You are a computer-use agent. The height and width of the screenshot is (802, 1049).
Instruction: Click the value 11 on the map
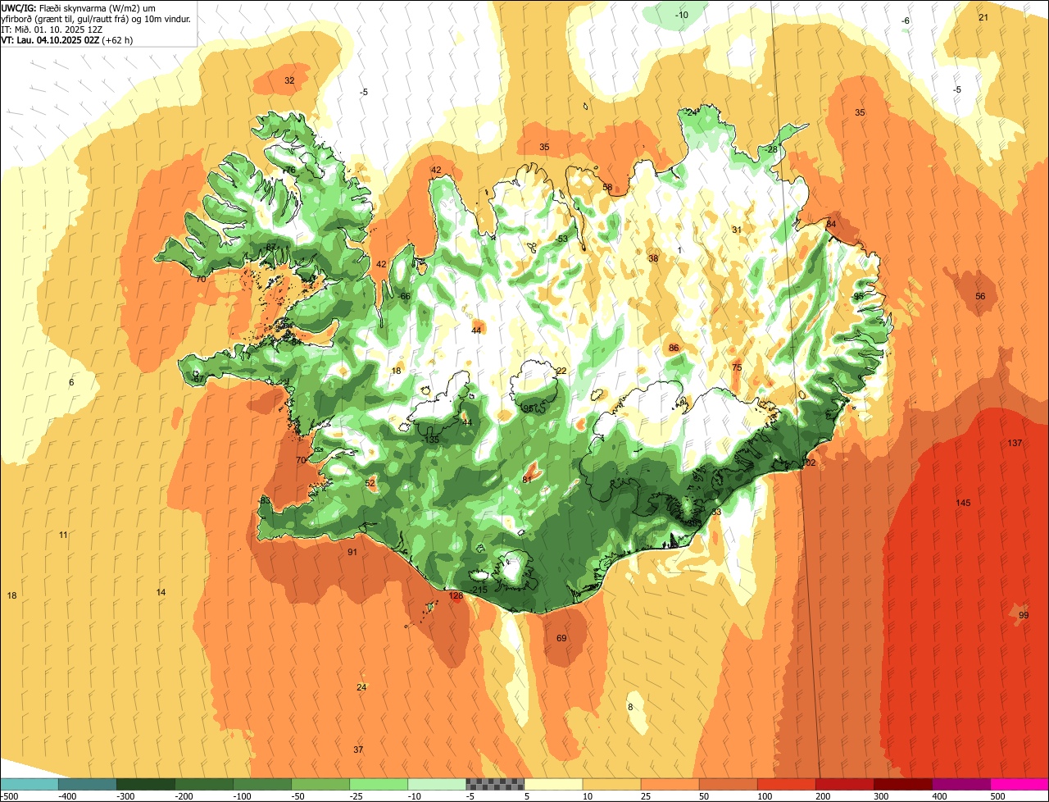pos(63,535)
